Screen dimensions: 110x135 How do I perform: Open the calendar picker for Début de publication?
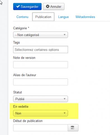coord(73,128)
